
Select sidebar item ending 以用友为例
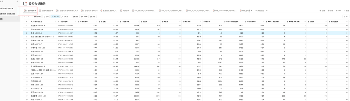tap(7, 14)
